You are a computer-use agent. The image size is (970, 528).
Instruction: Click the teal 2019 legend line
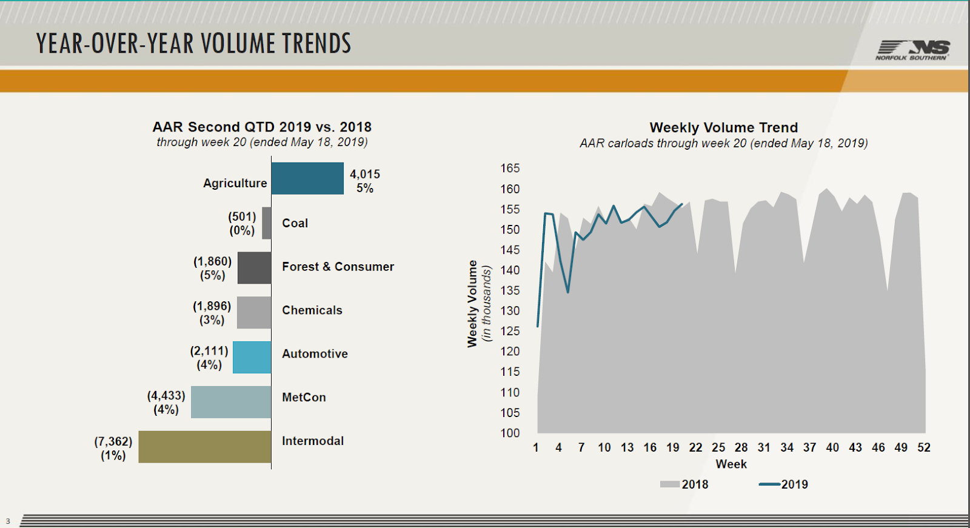[x=769, y=484]
